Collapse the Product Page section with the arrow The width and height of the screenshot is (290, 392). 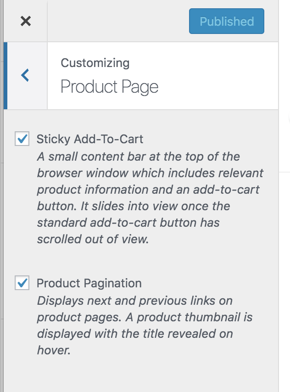(x=25, y=75)
